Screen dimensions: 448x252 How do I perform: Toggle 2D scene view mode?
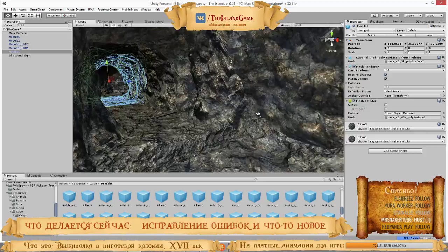[106, 25]
